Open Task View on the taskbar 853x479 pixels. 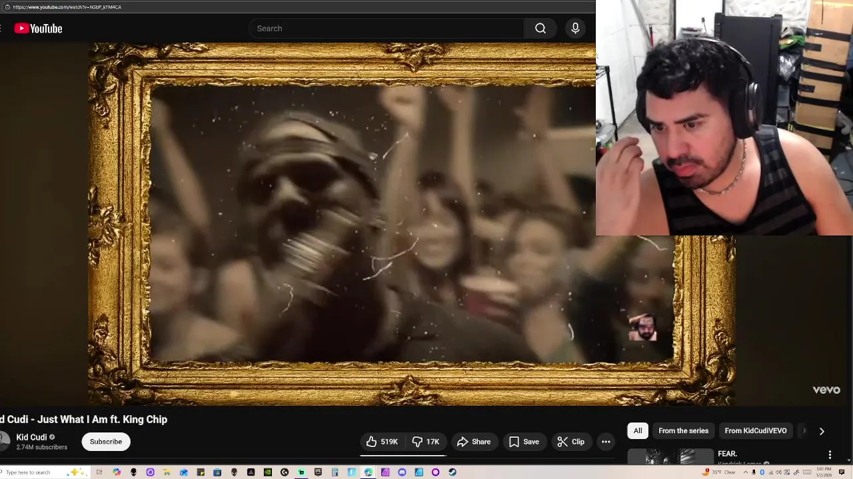point(99,472)
